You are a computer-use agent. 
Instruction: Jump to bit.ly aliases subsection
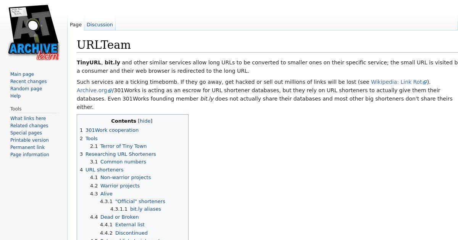pyautogui.click(x=145, y=209)
